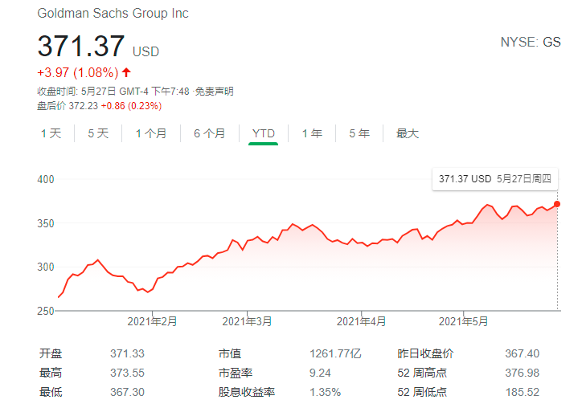Click the 250 y-axis label
This screenshot has height=408, width=582.
[46, 311]
